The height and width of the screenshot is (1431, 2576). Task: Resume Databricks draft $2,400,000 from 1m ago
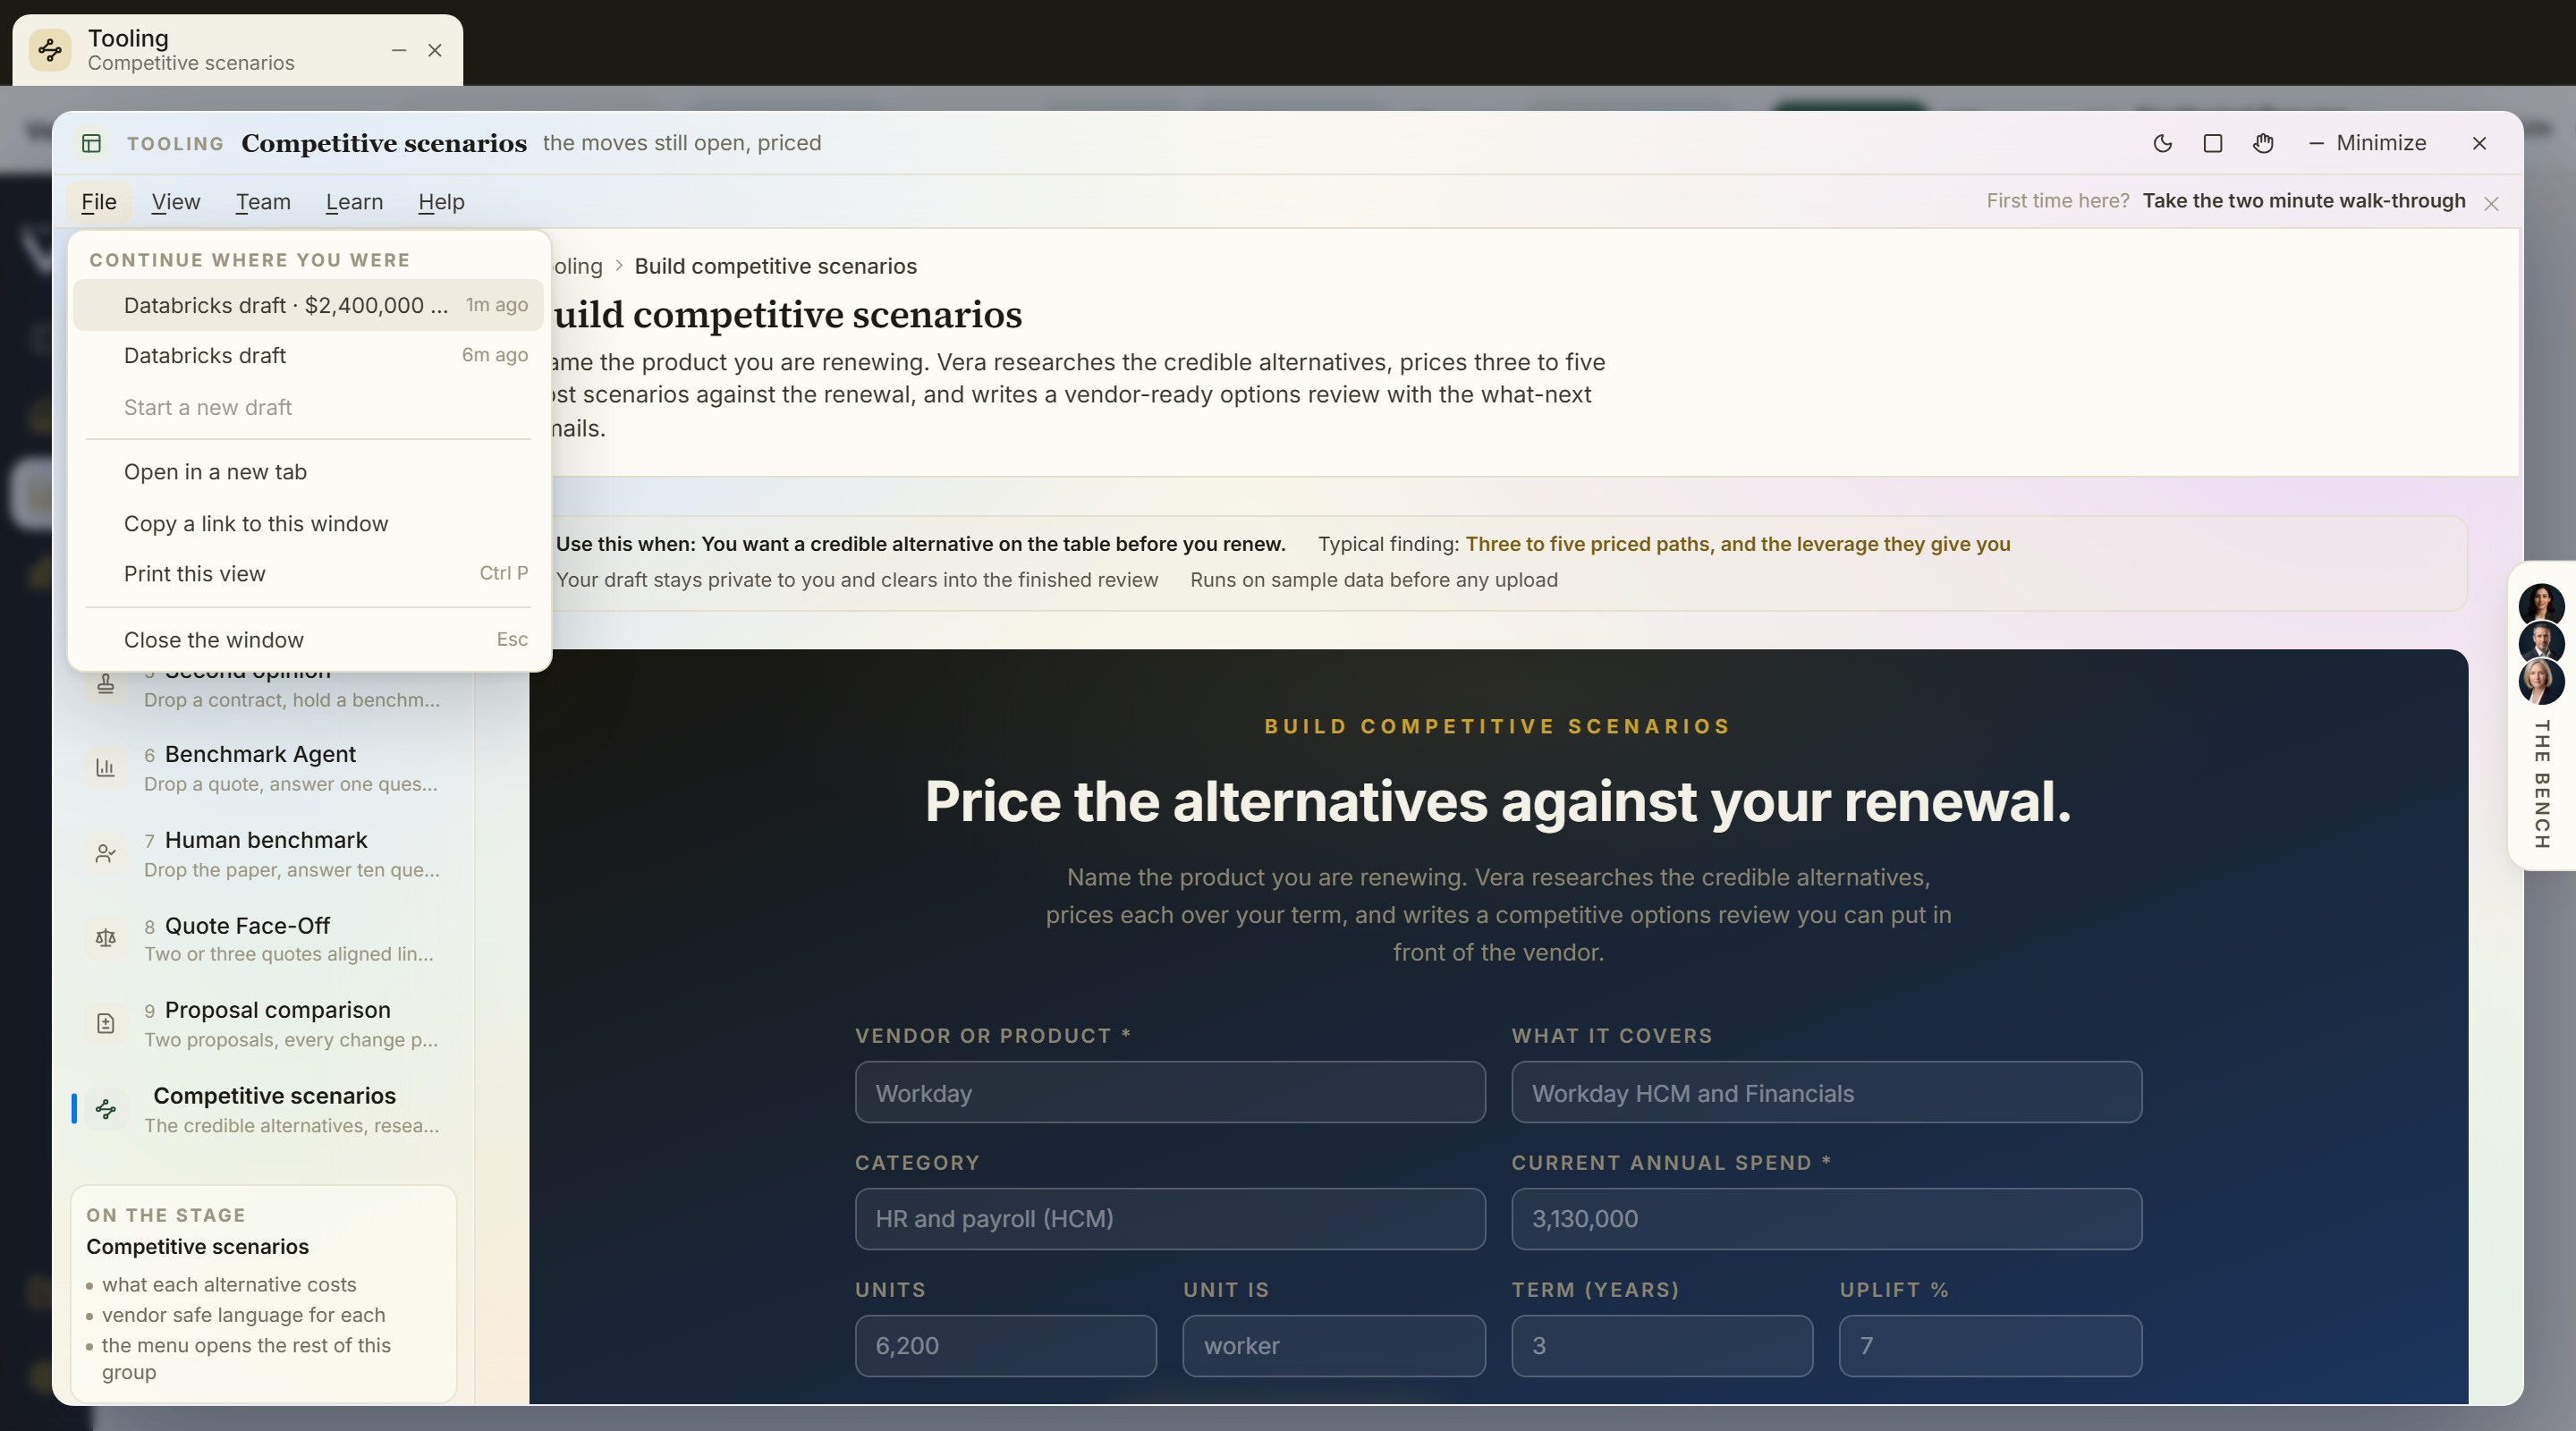[x=308, y=305]
